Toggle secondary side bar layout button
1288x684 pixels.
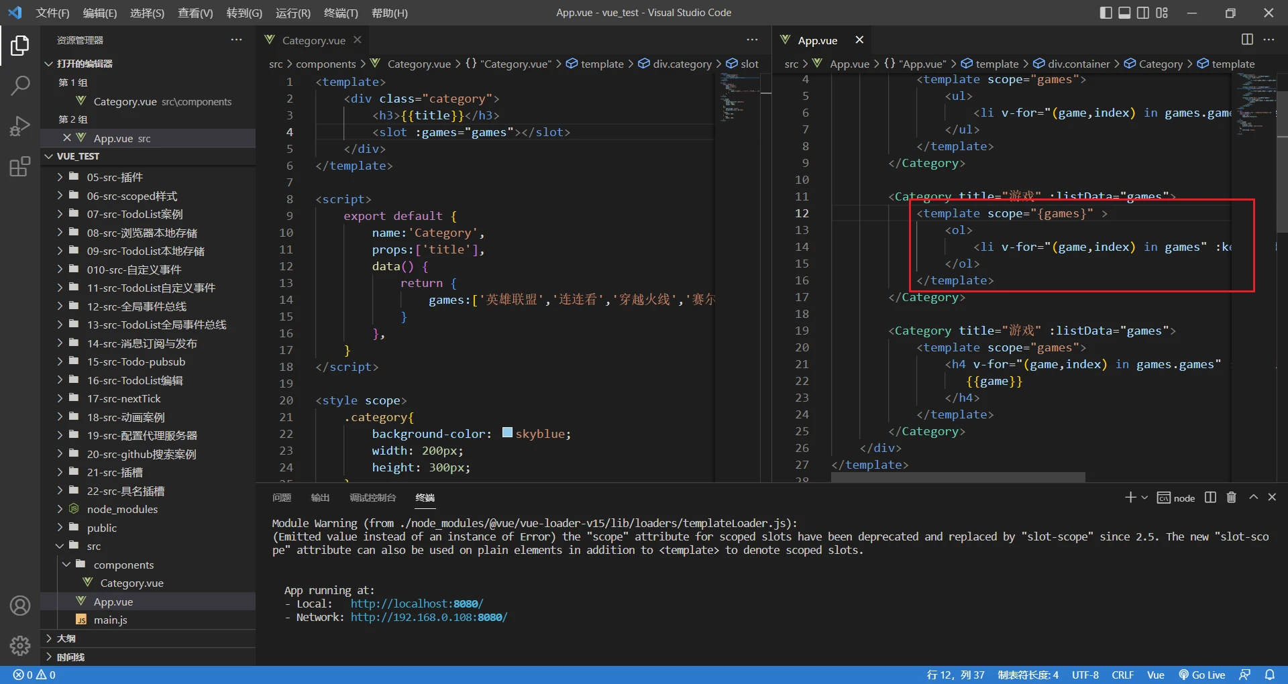[x=1143, y=13]
